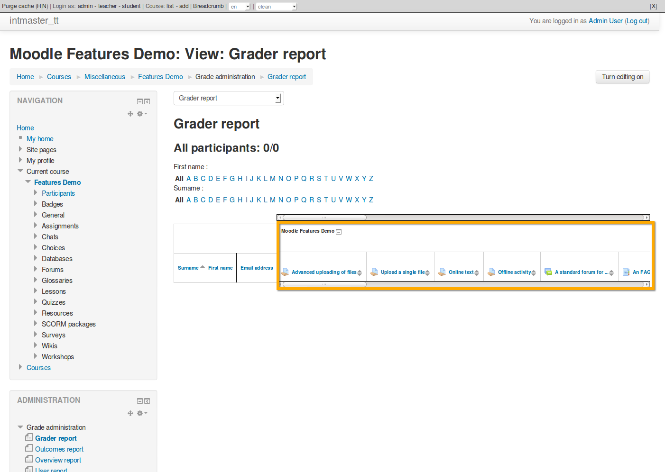Open Miscellaneous in the breadcrumb
The height and width of the screenshot is (472, 665).
(x=105, y=77)
